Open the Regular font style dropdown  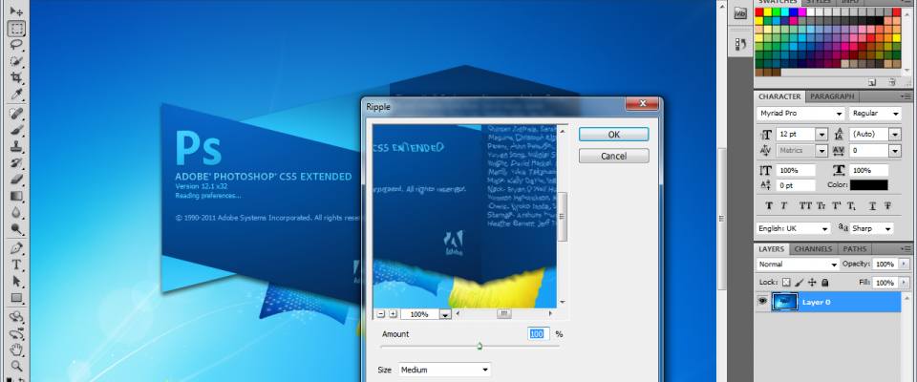coord(895,114)
